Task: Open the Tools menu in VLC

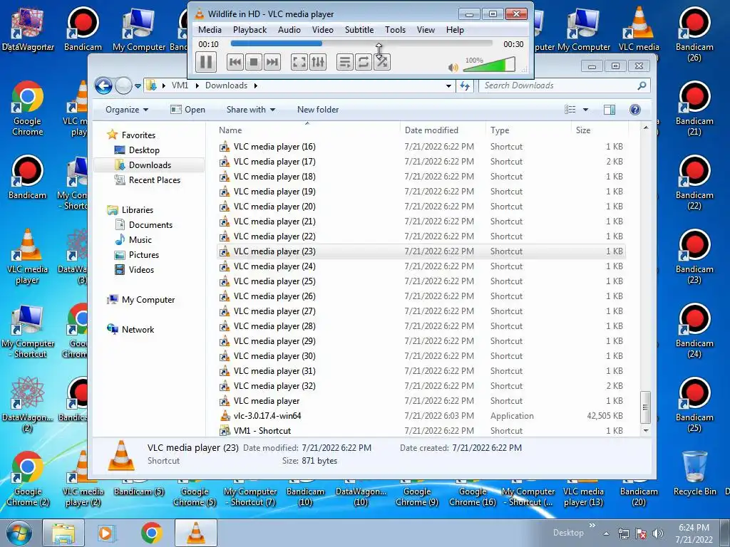Action: coord(395,30)
